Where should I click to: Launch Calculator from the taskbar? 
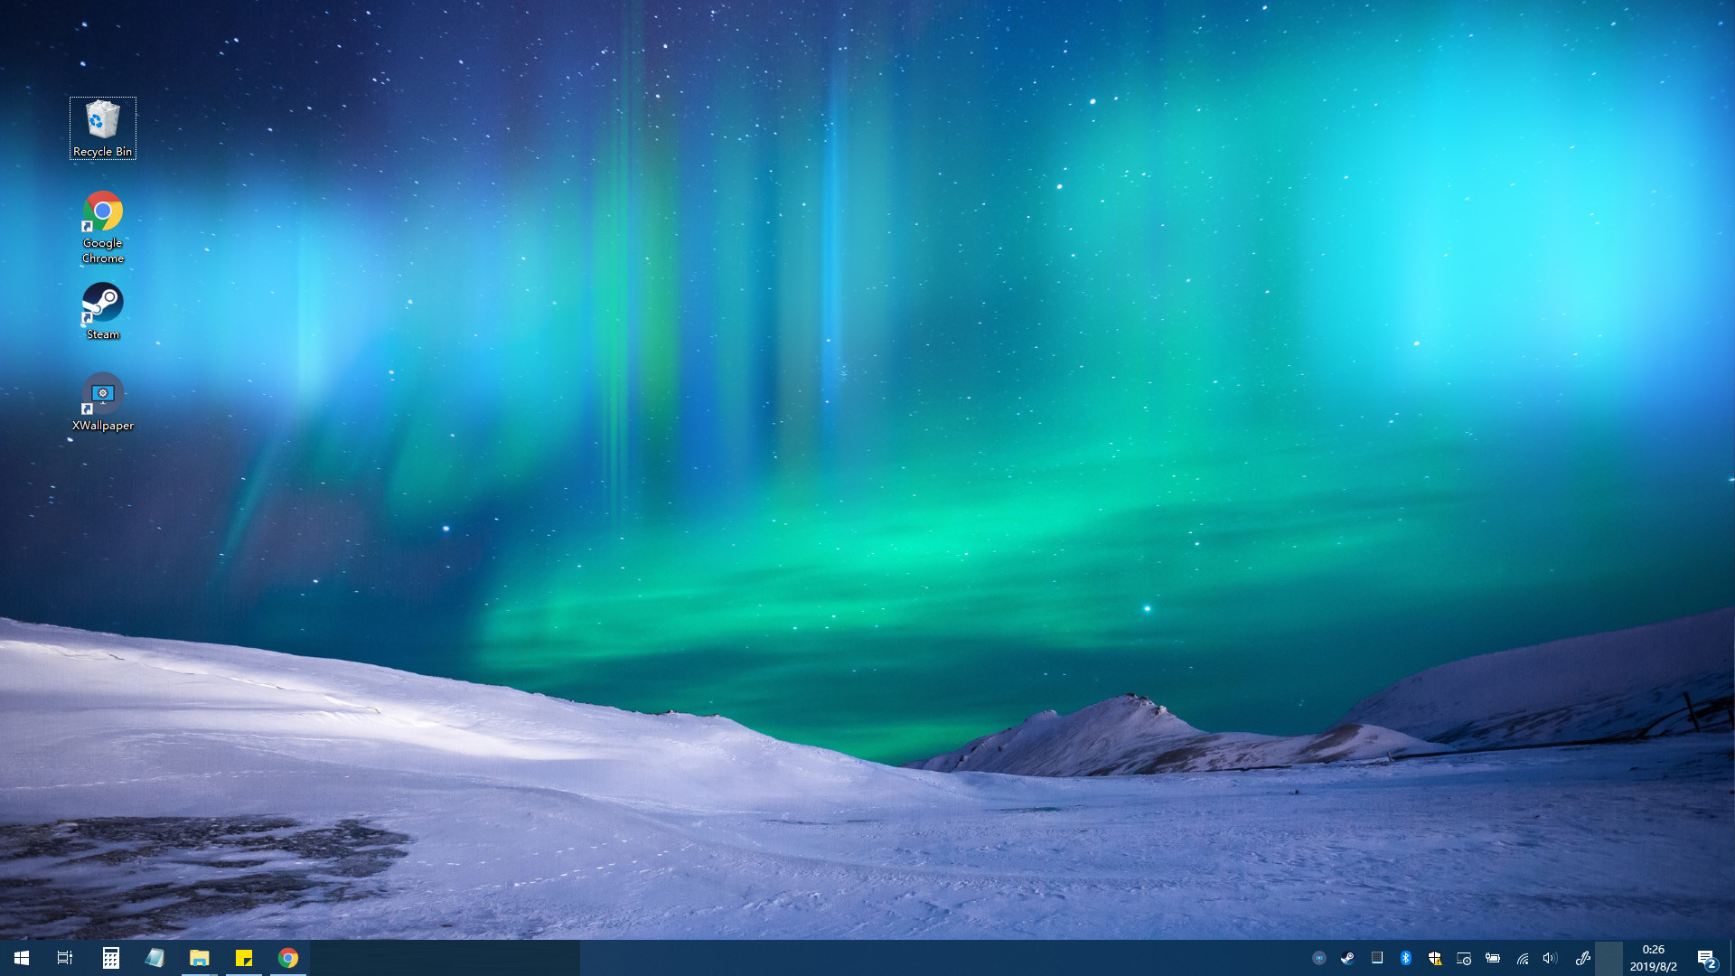[x=110, y=958]
